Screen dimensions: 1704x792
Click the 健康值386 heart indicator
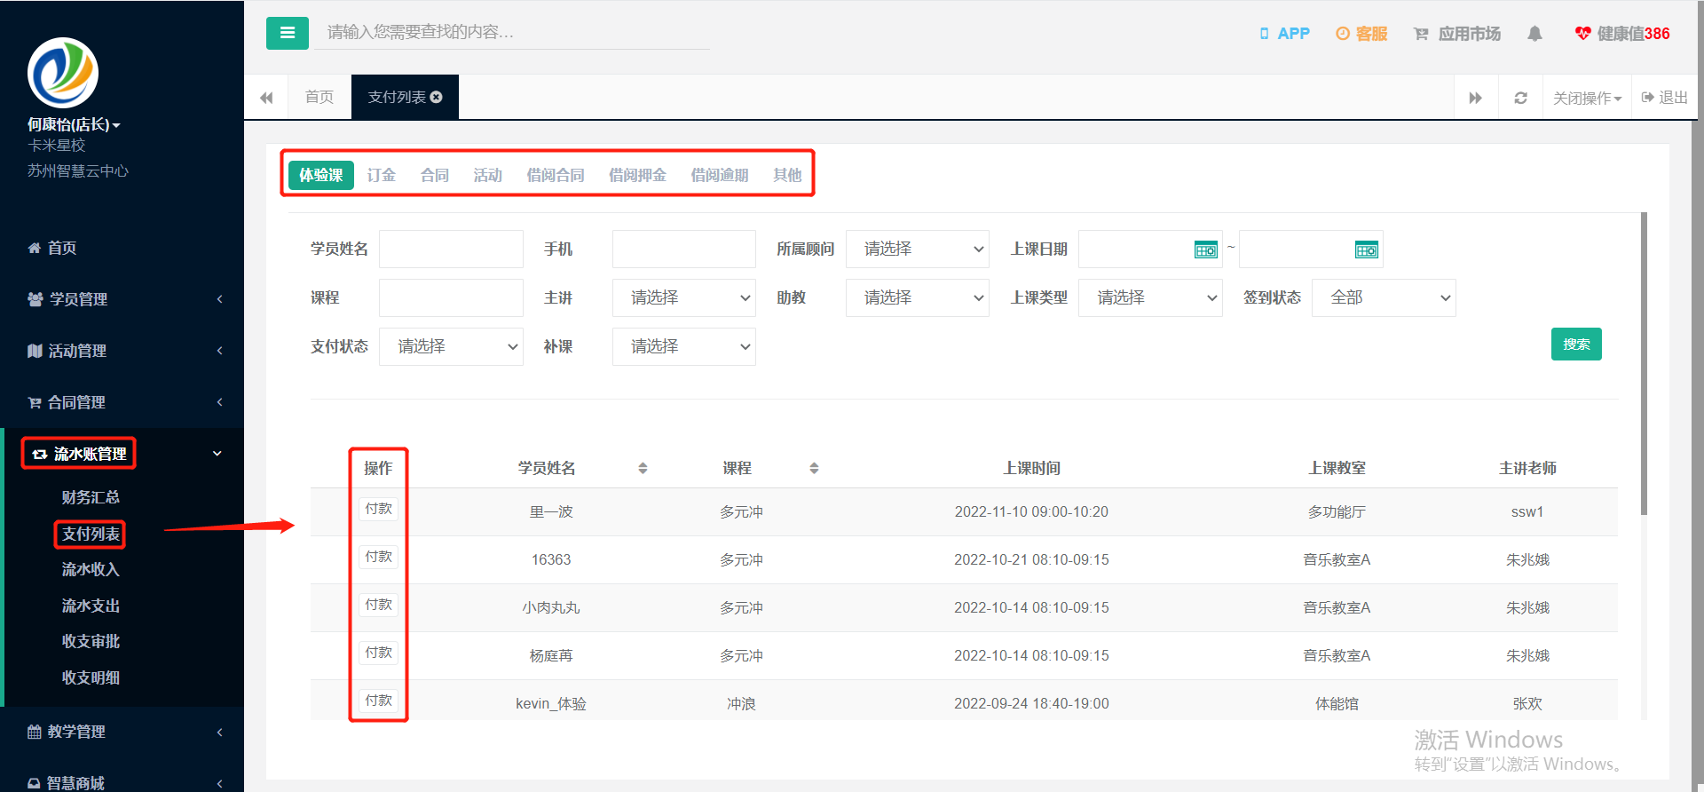(x=1622, y=34)
